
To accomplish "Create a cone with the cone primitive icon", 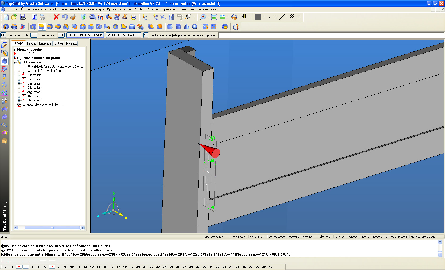I will point(186,26).
